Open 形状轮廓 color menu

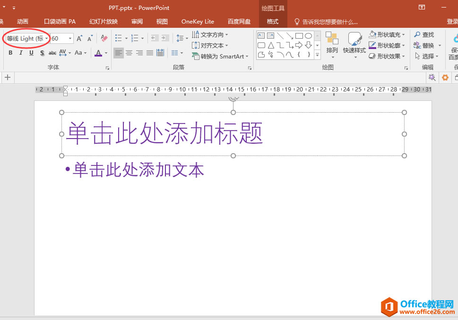[387, 45]
